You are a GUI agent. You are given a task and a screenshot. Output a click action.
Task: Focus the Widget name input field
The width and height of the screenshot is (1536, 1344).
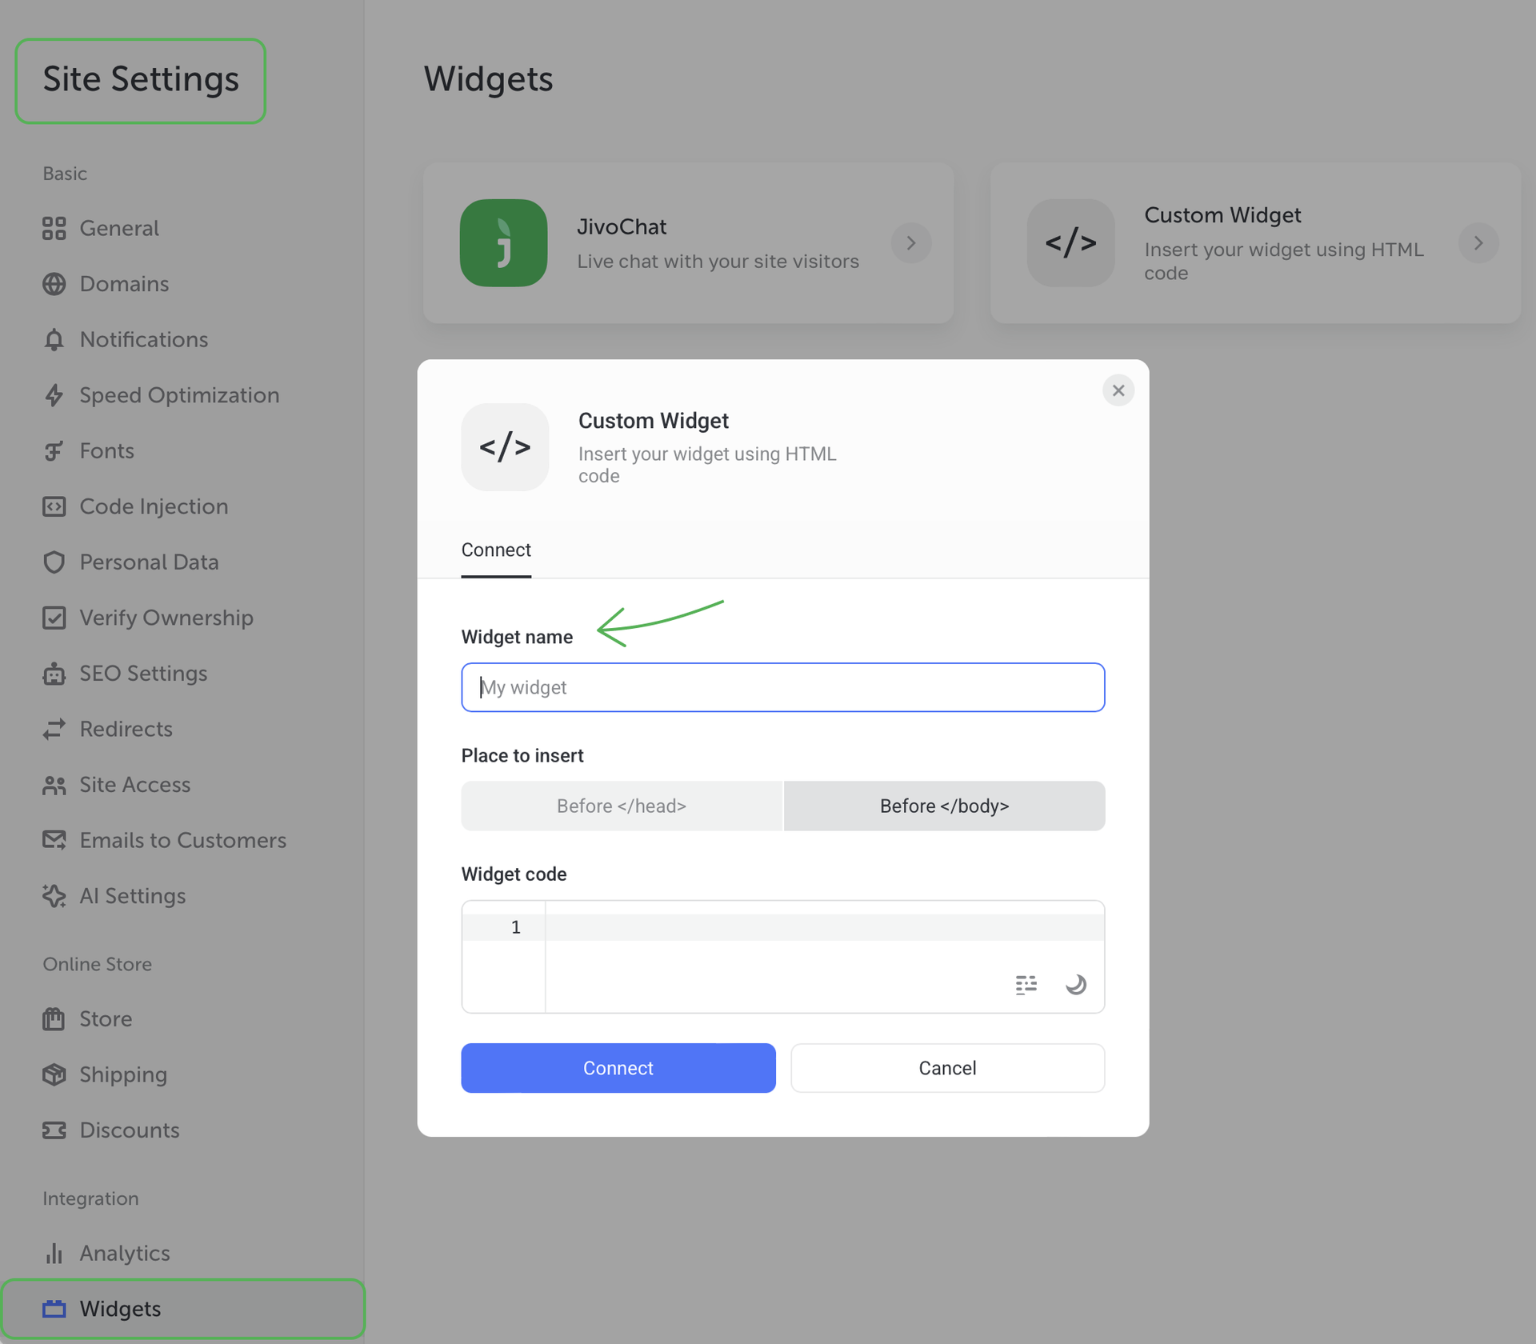coord(782,687)
